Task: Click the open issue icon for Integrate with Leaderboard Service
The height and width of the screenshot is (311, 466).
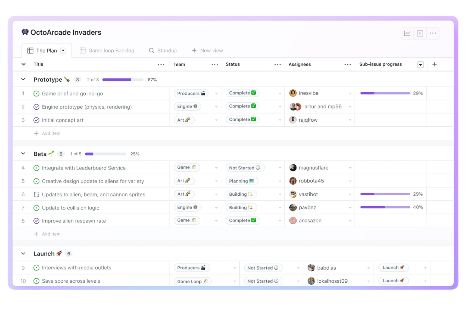Action: tap(36, 168)
